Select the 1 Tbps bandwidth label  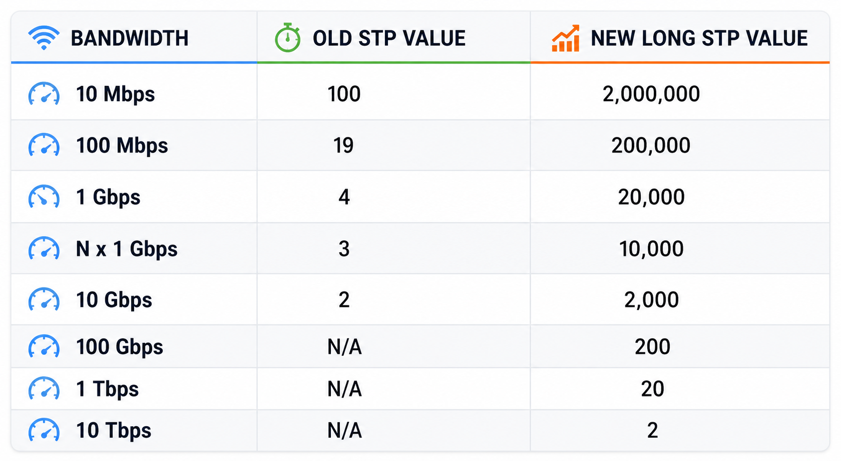107,390
